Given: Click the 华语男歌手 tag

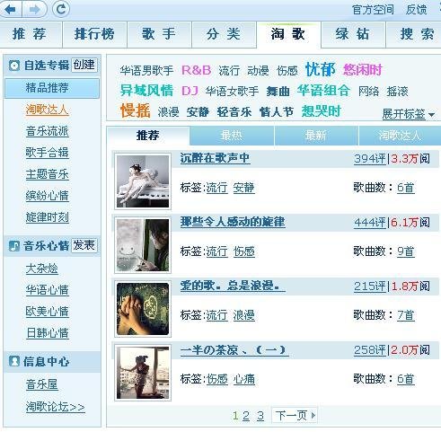Looking at the screenshot, I should [146, 71].
